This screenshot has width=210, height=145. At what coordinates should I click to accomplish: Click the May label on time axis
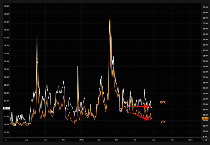click(117, 140)
